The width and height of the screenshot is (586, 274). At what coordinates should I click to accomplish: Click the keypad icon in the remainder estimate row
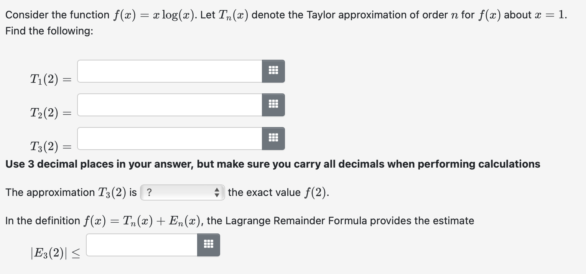tap(208, 245)
